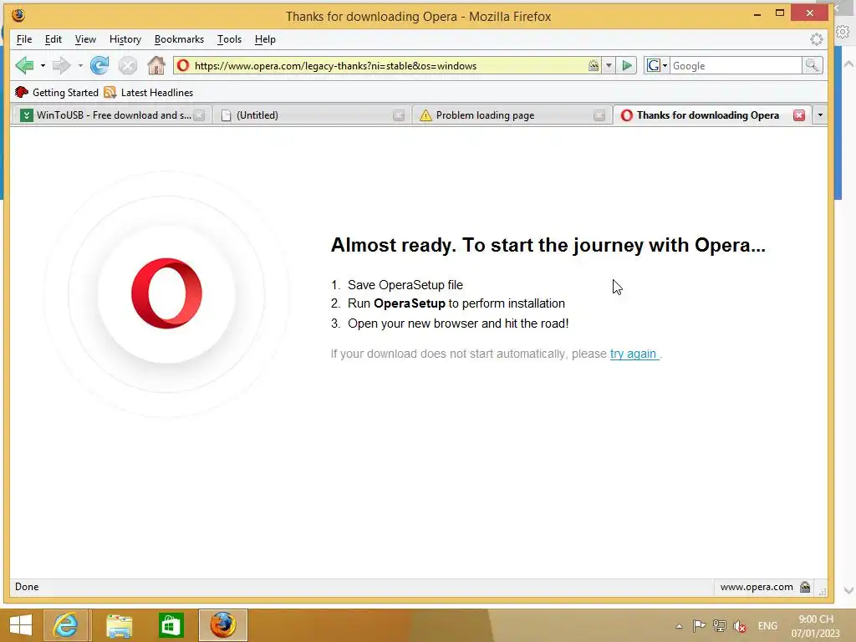Click 'Open your new browser' step text
The image size is (856, 642).
point(458,324)
